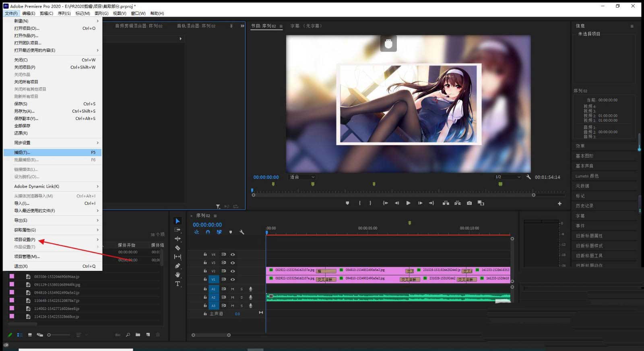Adjust the project panel thumbnail zoom slider
Image resolution: width=644 pixels, height=351 pixels.
[49, 335]
